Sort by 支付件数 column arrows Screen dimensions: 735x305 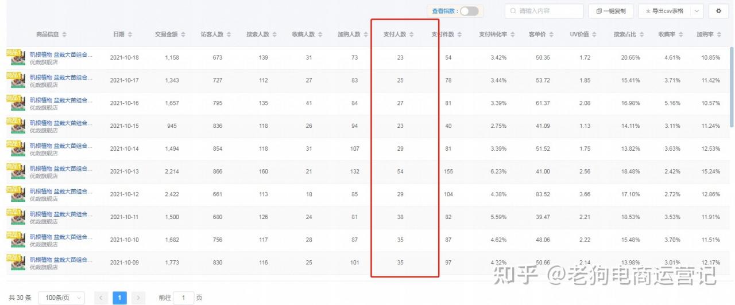(x=459, y=34)
